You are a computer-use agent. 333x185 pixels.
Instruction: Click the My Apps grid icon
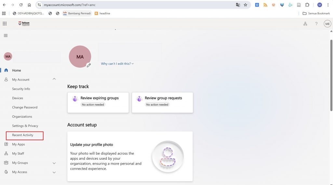click(x=6, y=144)
